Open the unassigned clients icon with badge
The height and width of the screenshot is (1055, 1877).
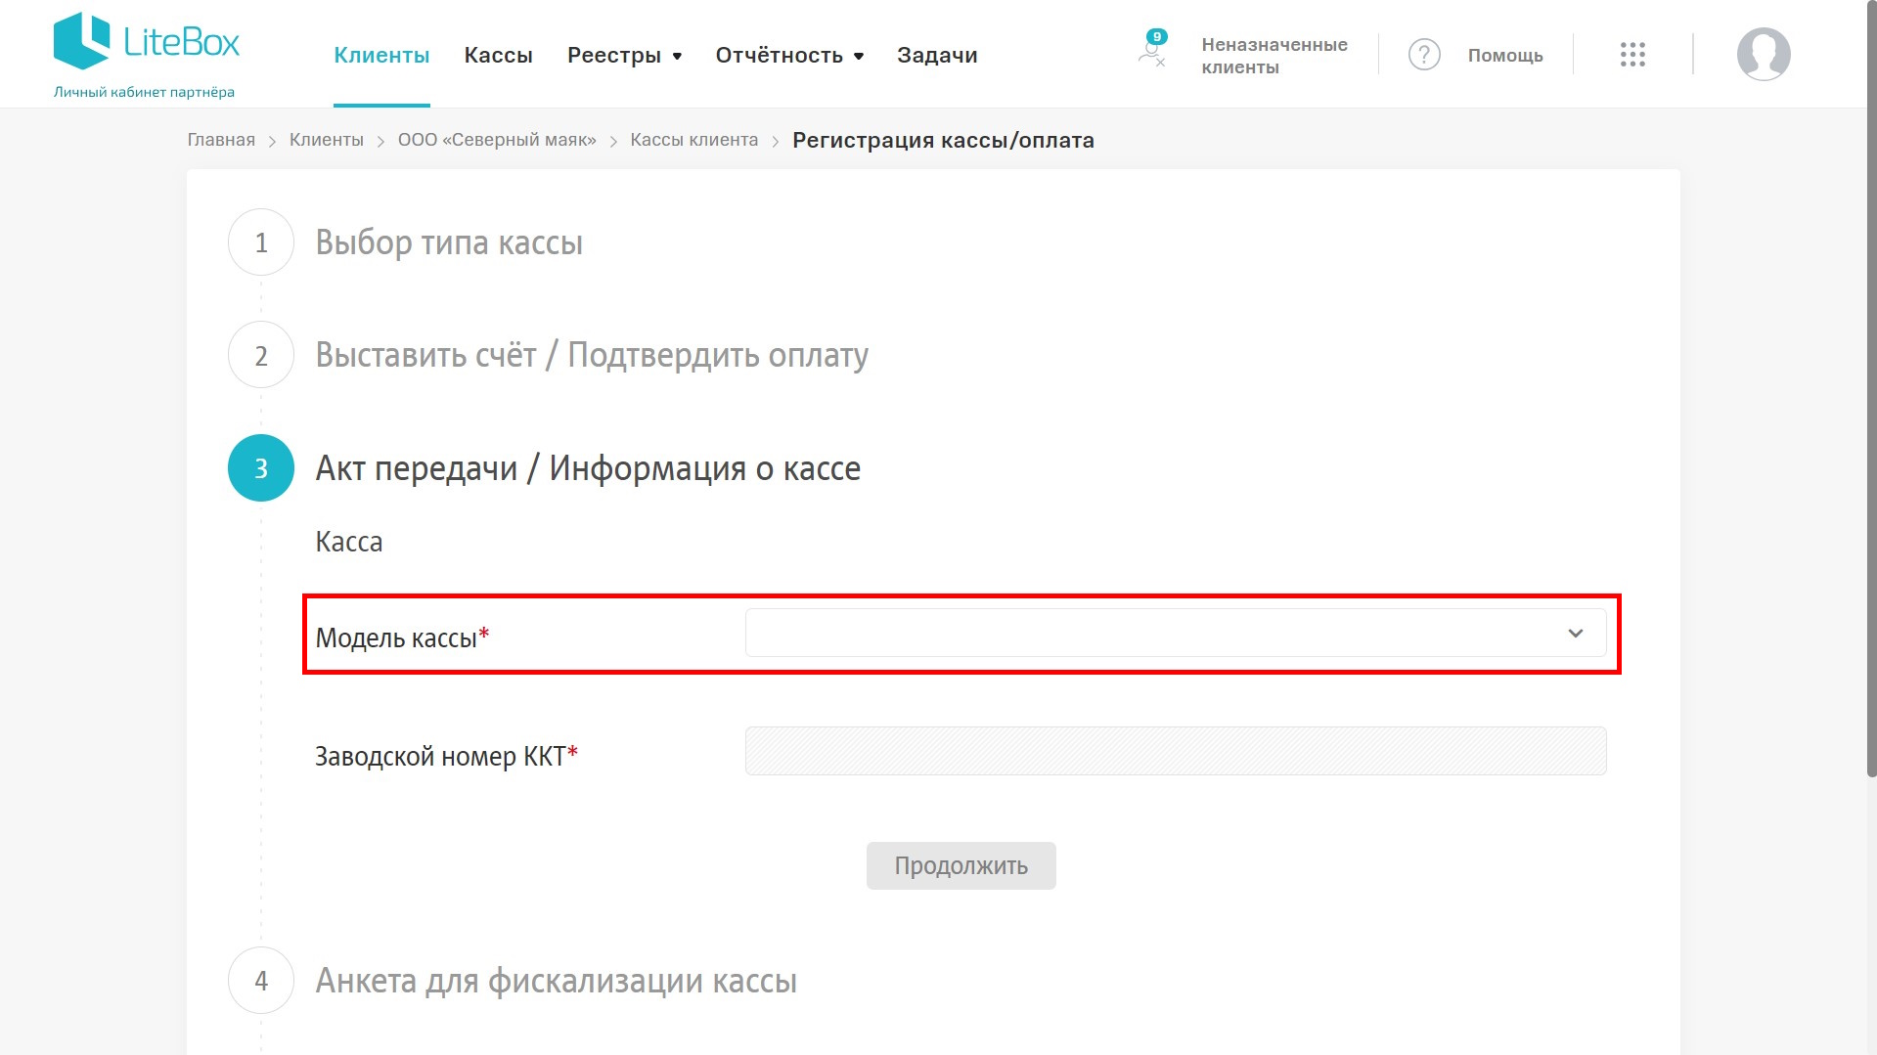point(1152,49)
